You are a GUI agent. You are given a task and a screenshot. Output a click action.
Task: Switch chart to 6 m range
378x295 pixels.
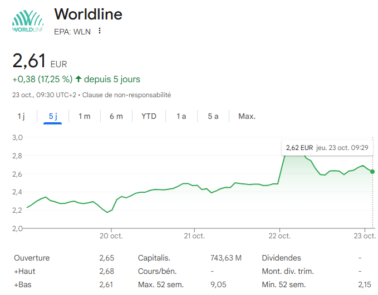point(116,116)
